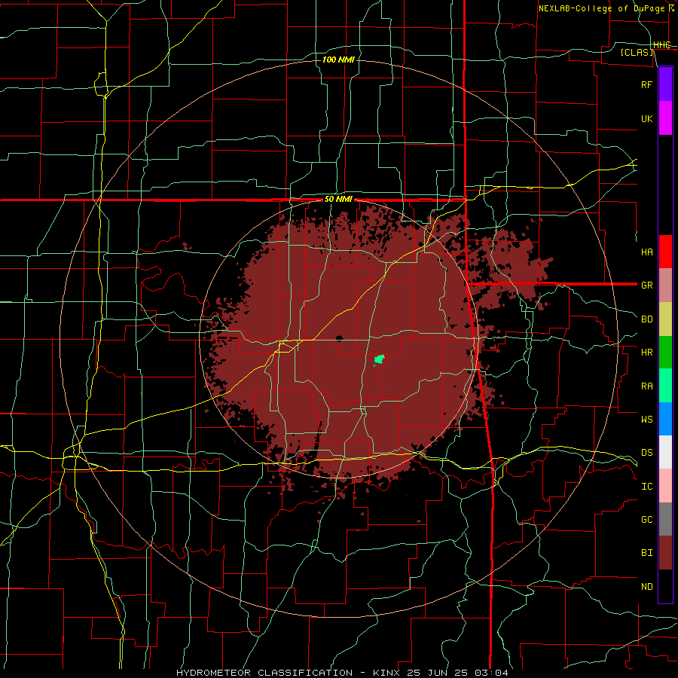Click the "HA" legend label

tap(646, 252)
